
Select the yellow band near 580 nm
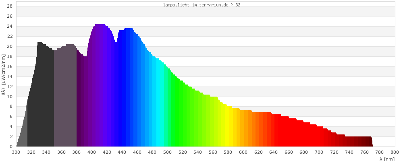(x=228, y=129)
